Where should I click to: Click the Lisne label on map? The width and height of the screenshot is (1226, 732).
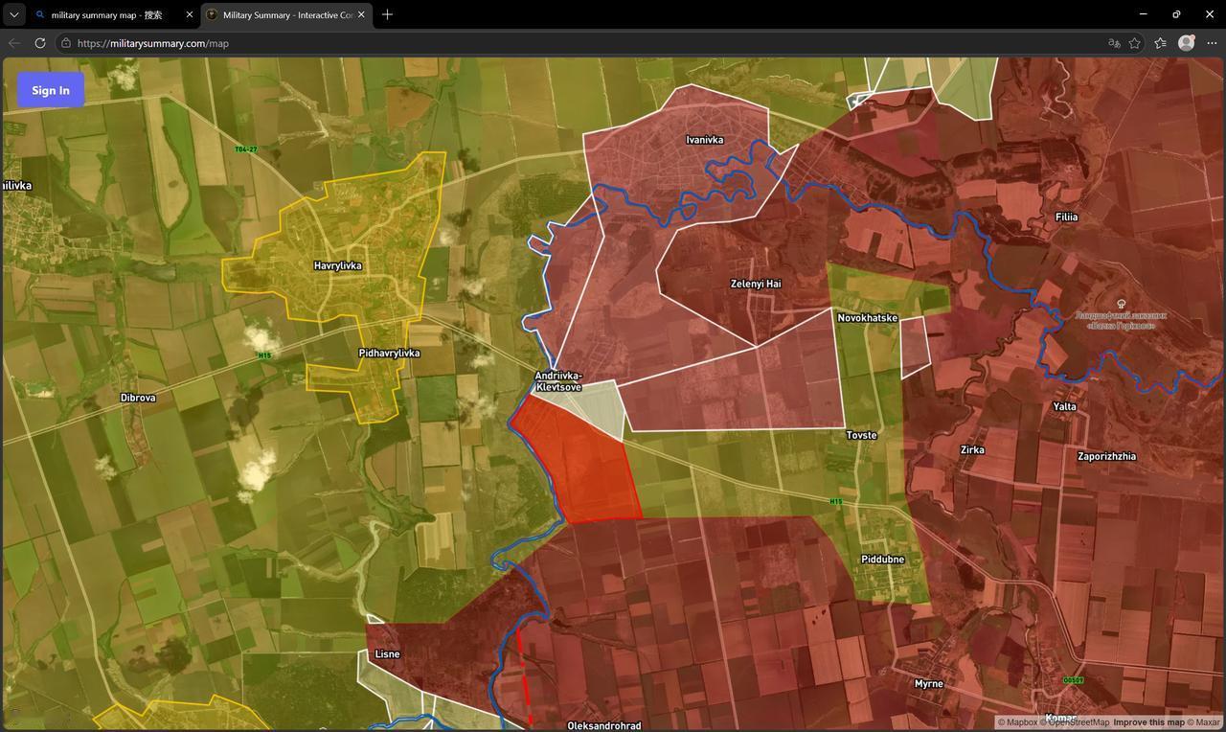[x=387, y=654]
